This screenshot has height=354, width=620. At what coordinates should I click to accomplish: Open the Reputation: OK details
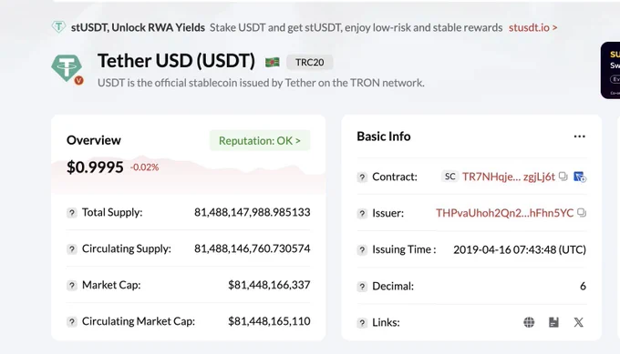(260, 140)
